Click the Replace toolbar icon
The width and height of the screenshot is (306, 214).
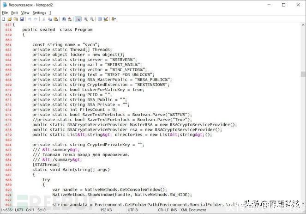70,19
